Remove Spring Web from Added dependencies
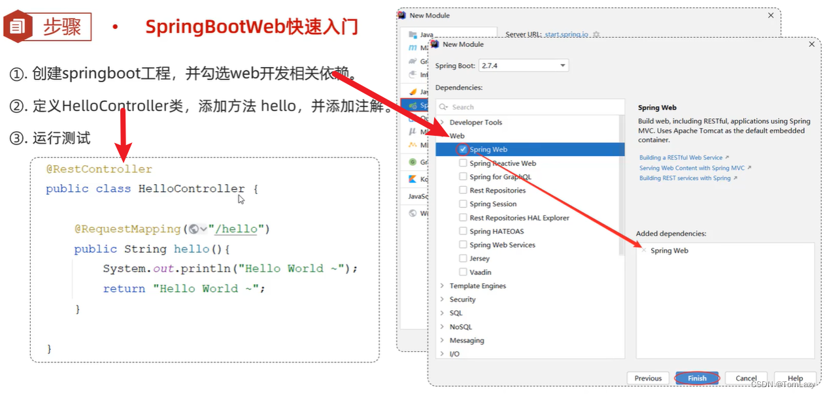825x395 pixels. click(x=643, y=250)
